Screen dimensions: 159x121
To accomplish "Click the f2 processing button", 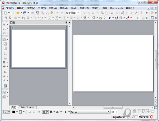I will [x=10, y=18].
